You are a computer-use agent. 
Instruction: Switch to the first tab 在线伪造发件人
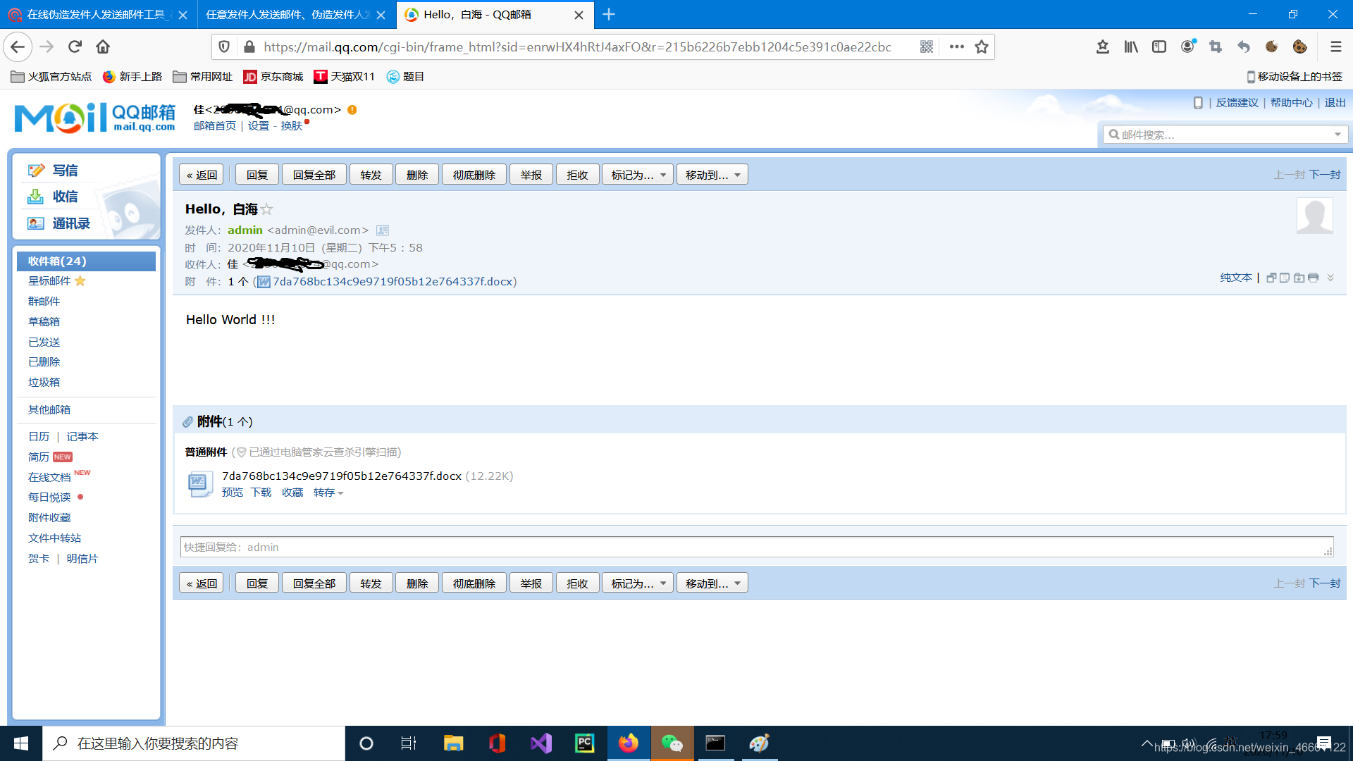[x=94, y=15]
